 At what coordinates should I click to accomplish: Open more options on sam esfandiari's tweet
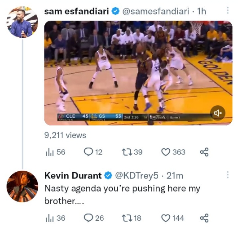[228, 10]
